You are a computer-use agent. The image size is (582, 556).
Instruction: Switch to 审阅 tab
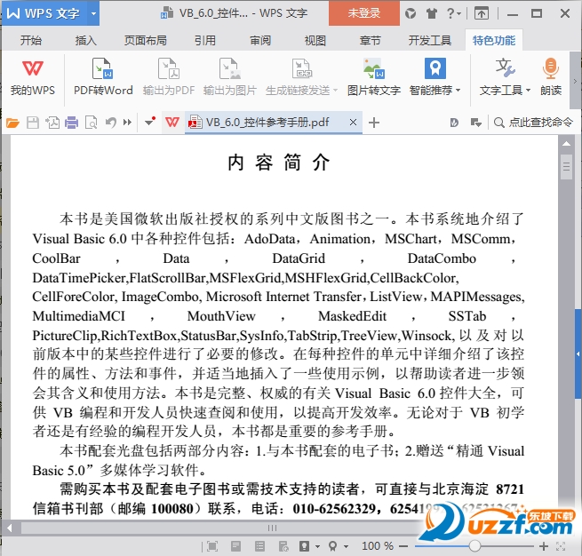(x=260, y=40)
